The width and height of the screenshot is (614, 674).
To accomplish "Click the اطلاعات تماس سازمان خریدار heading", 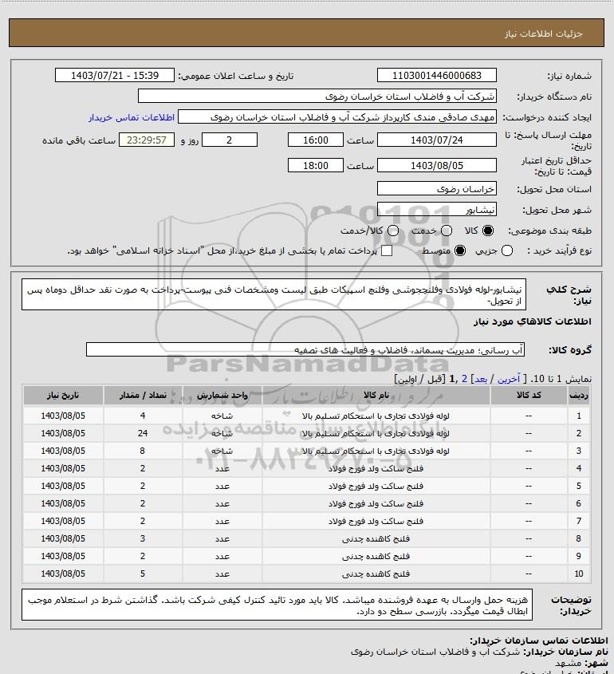I will pyautogui.click(x=539, y=640).
